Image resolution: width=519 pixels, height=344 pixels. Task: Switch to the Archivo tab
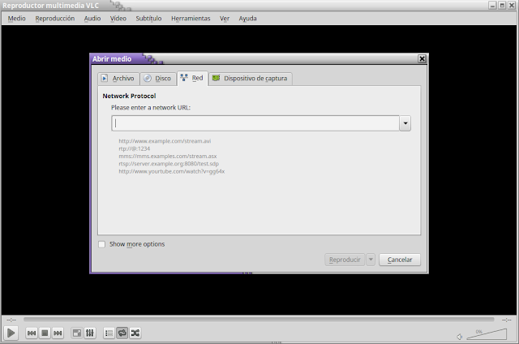point(118,79)
